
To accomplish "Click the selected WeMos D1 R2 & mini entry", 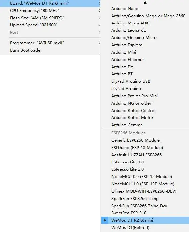I will (x=145, y=220).
